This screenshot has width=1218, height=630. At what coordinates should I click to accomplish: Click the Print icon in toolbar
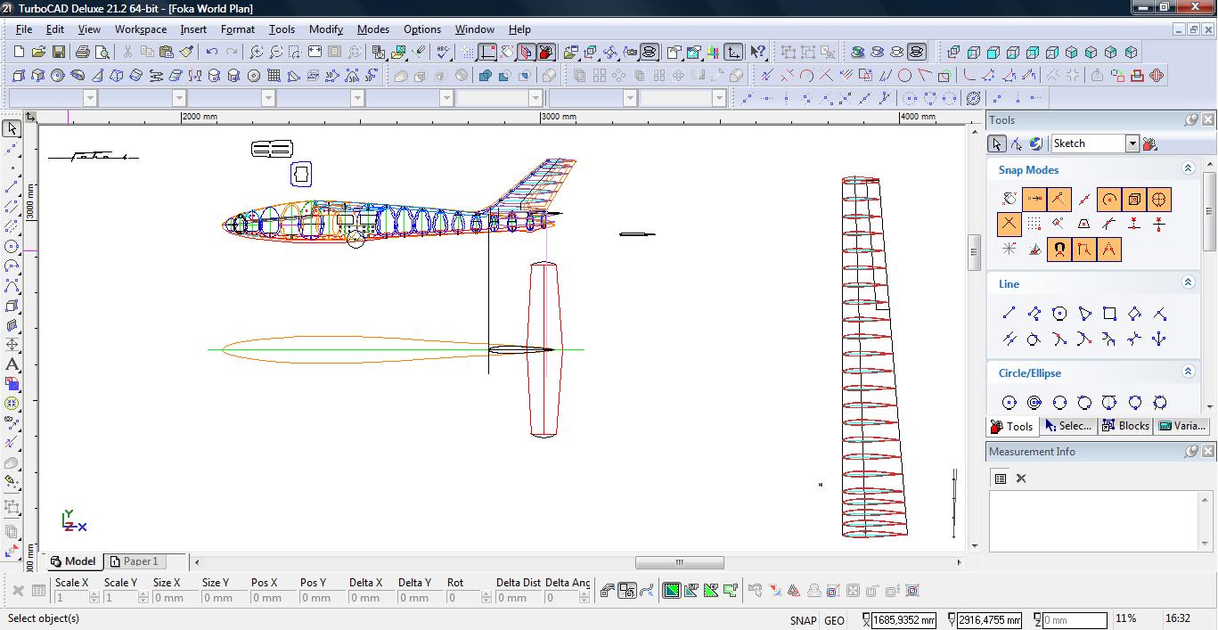(x=82, y=53)
